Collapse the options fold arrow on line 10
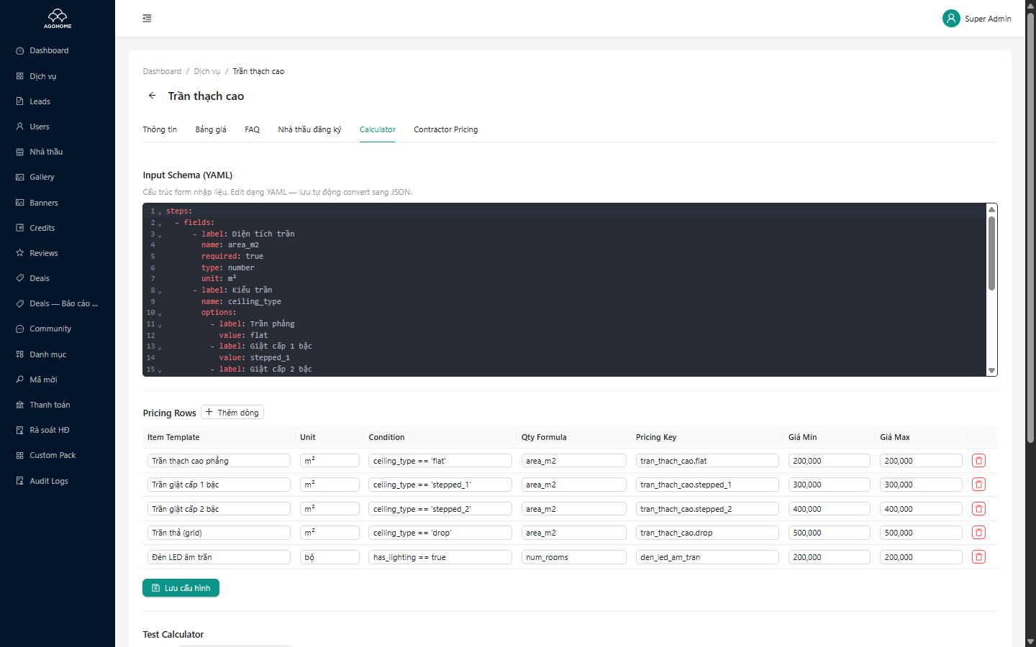The height and width of the screenshot is (647, 1036). pyautogui.click(x=160, y=313)
